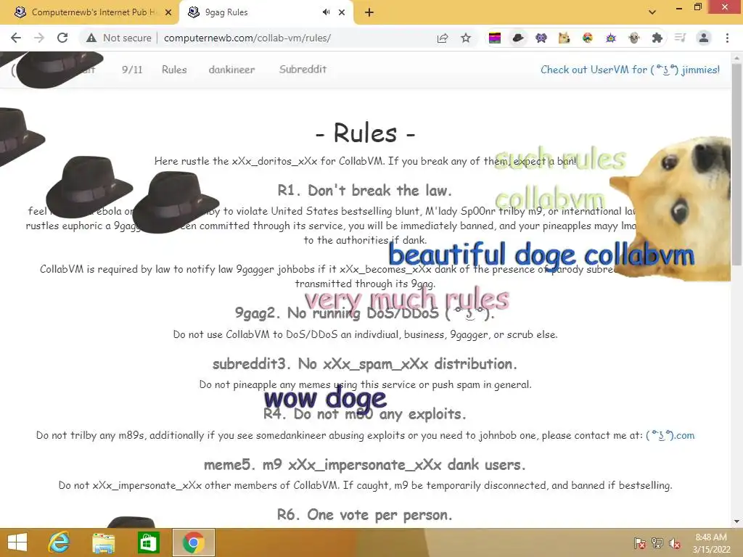Open the Extensions puzzle piece menu
Viewport: 743px width, 557px height.
pos(657,38)
